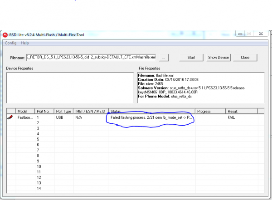Select the 'Fastboo...' model cell

(x=25, y=117)
